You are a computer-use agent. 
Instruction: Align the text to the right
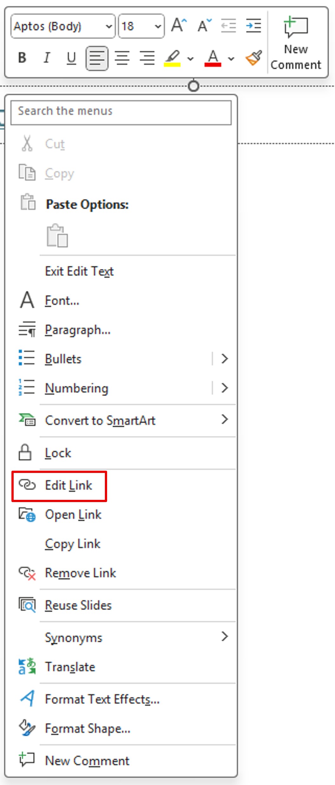147,57
